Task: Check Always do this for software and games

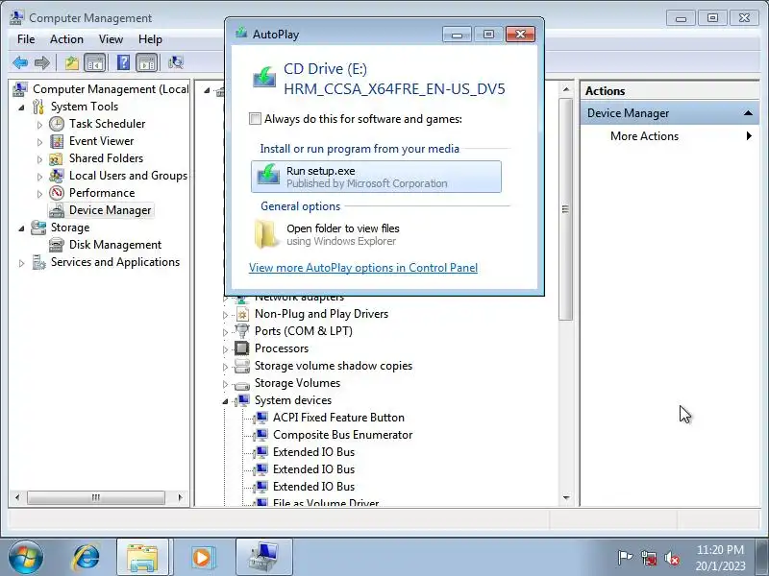Action: [255, 119]
